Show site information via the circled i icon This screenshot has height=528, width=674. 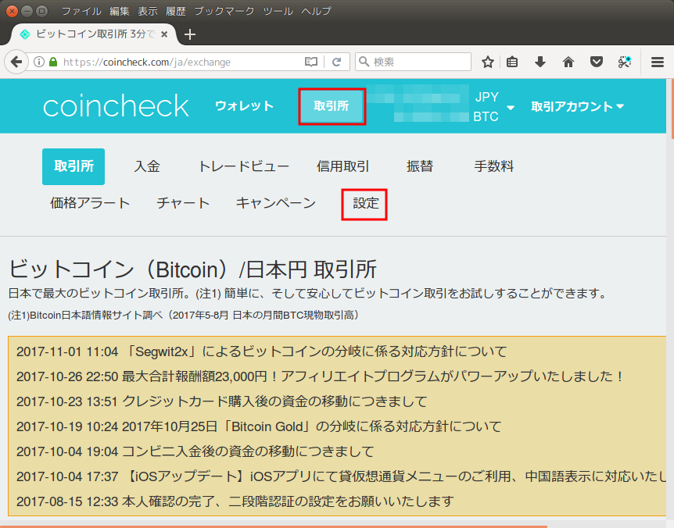pyautogui.click(x=38, y=62)
